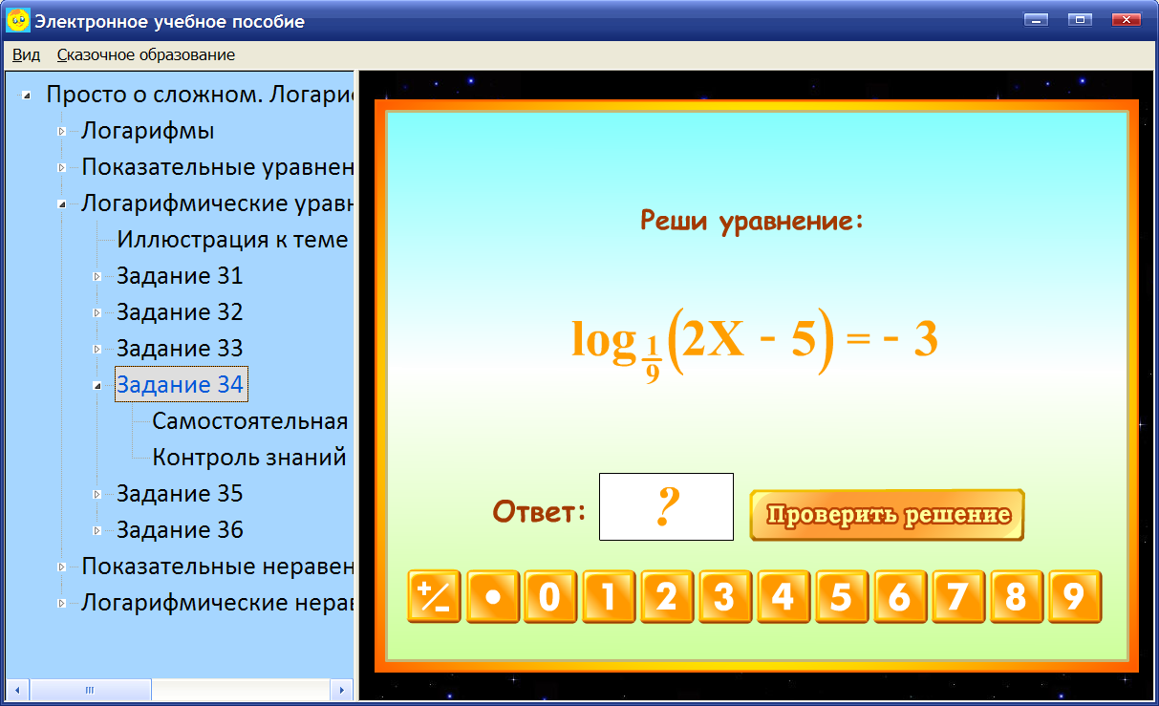Toggle the answer sign with the ± key
1159x706 pixels.
[433, 596]
